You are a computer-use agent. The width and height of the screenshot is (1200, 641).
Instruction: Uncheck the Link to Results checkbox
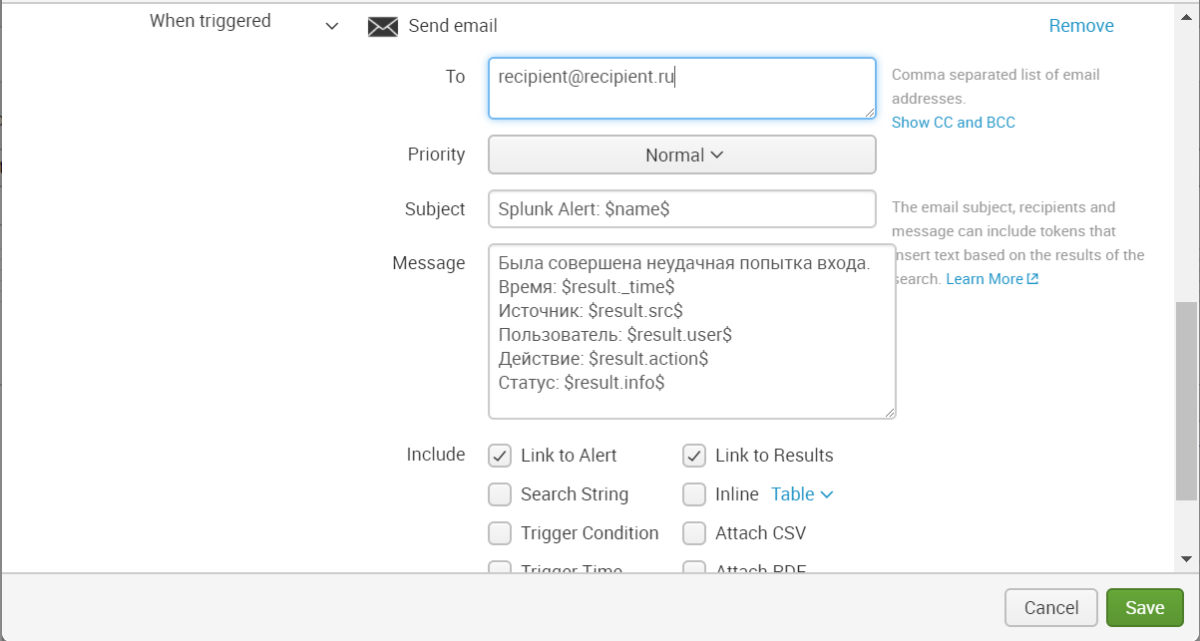click(694, 456)
